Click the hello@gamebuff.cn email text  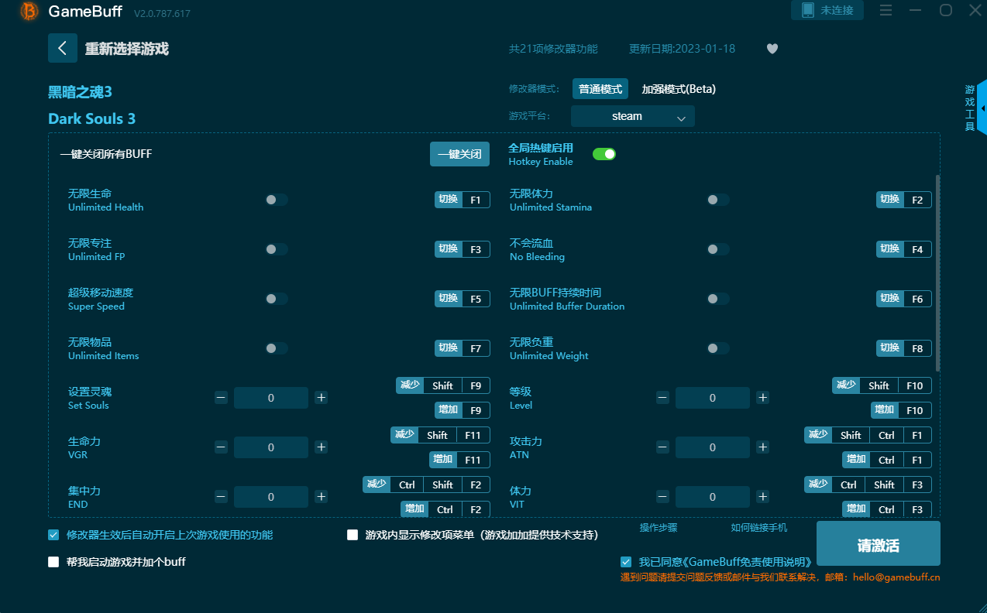pos(896,577)
